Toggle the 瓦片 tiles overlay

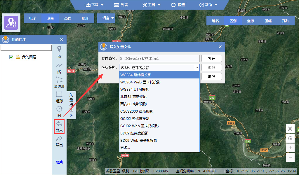[x=286, y=21]
